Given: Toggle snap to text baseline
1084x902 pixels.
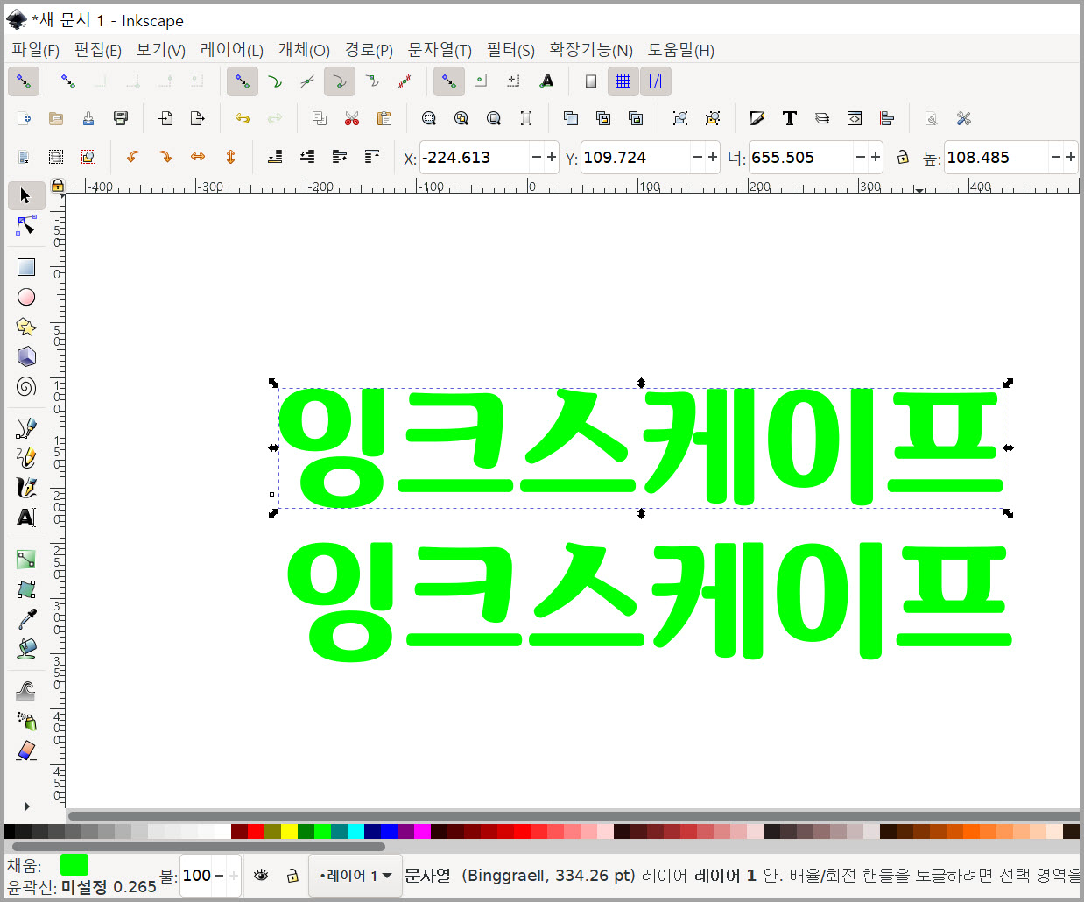Looking at the screenshot, I should coord(546,81).
